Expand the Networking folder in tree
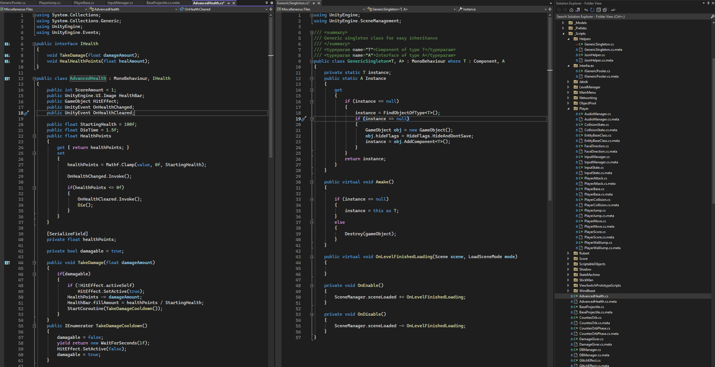The width and height of the screenshot is (715, 367). 568,98
